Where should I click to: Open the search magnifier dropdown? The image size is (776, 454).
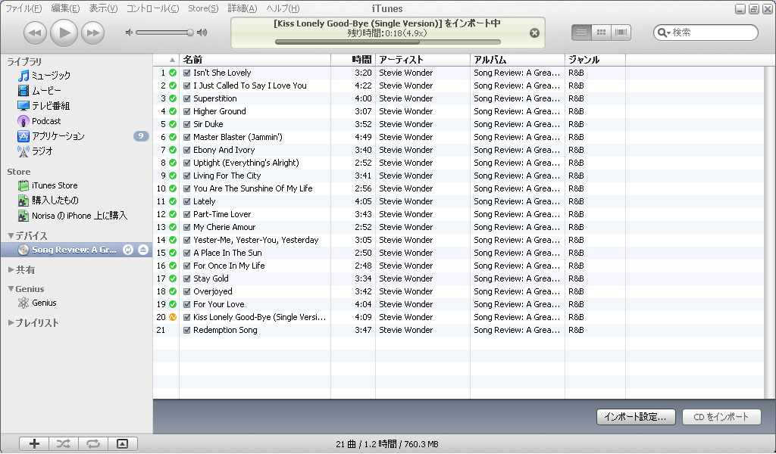coord(664,33)
